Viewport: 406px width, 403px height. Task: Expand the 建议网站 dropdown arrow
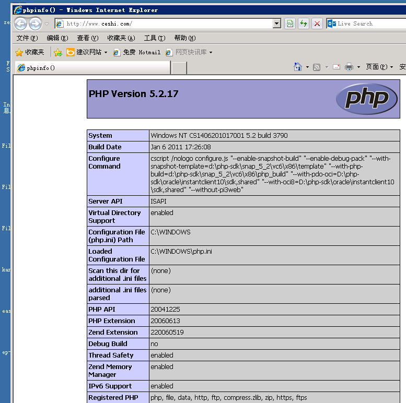coord(106,52)
